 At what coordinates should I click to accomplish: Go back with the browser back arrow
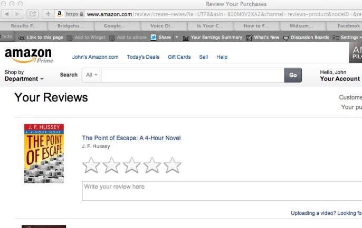7,14
